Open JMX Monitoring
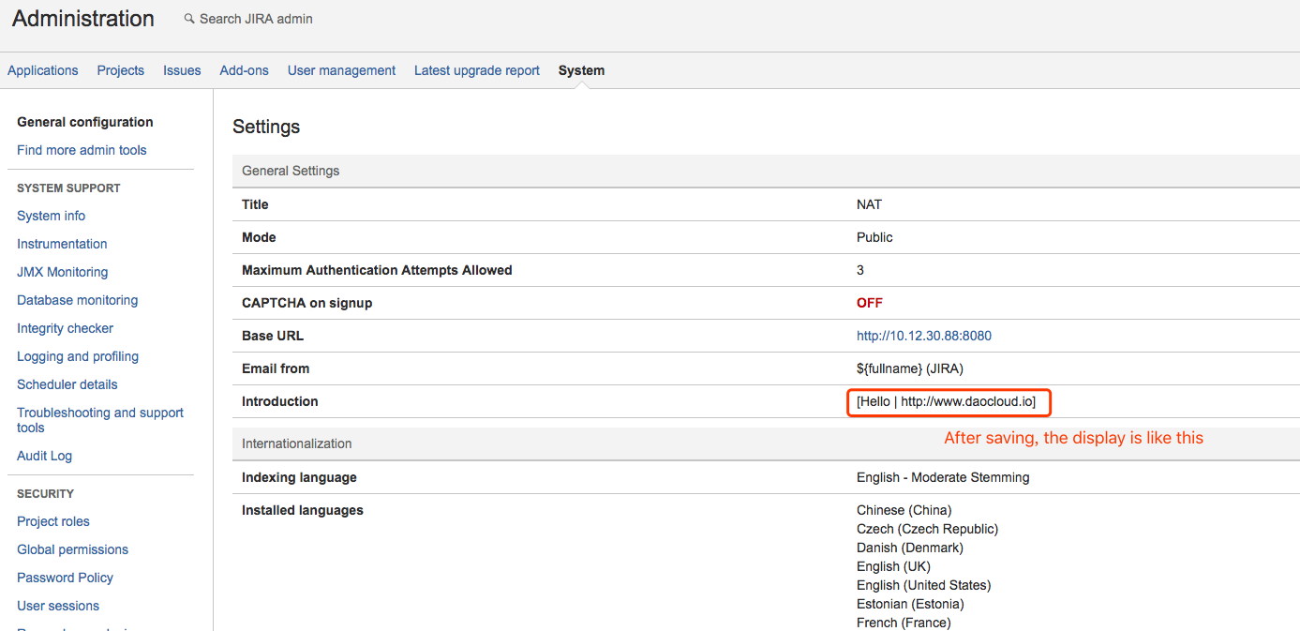The width and height of the screenshot is (1300, 631). tap(63, 272)
